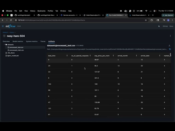Screen dimensions: 175x131
Task: Click the cell with value 201.5
Action: (x=97, y=78)
